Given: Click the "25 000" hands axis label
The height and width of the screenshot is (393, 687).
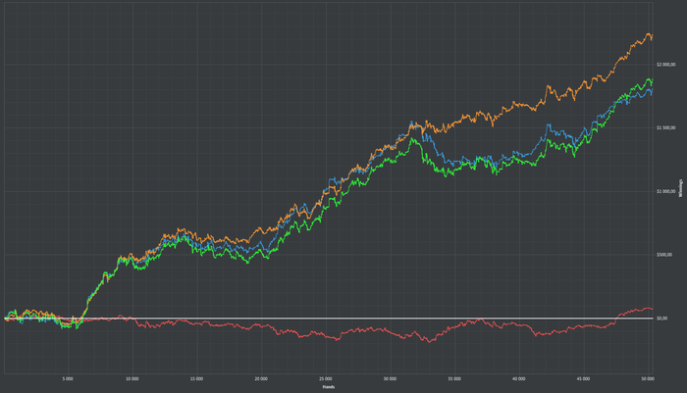Looking at the screenshot, I should (x=325, y=379).
